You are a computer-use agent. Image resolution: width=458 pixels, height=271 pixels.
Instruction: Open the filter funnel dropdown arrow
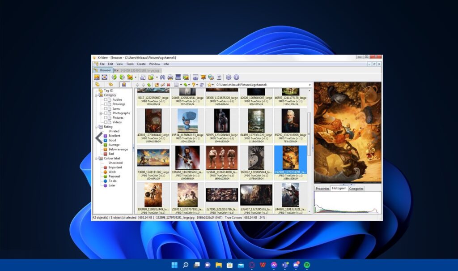pyautogui.click(x=197, y=85)
